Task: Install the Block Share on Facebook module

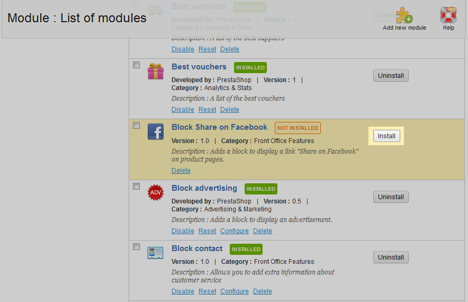Action: (386, 136)
